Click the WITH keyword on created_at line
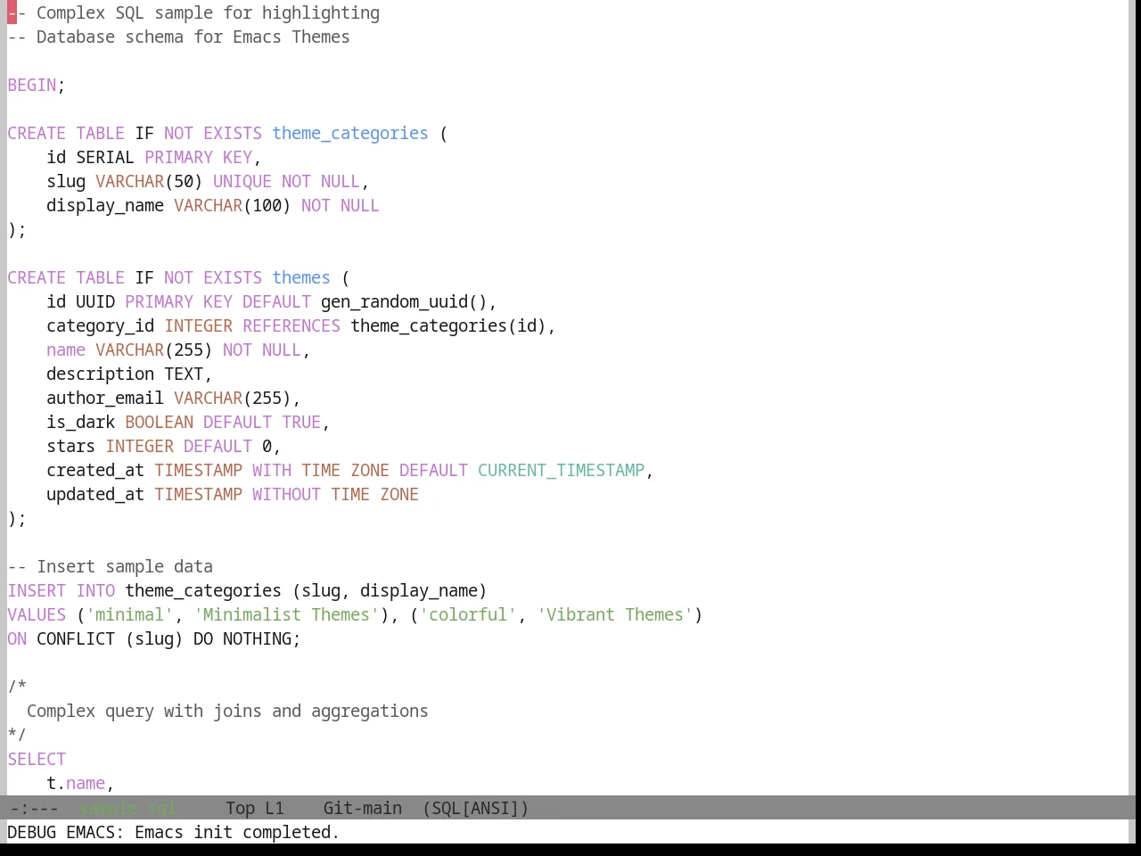Image resolution: width=1141 pixels, height=856 pixels. point(272,470)
